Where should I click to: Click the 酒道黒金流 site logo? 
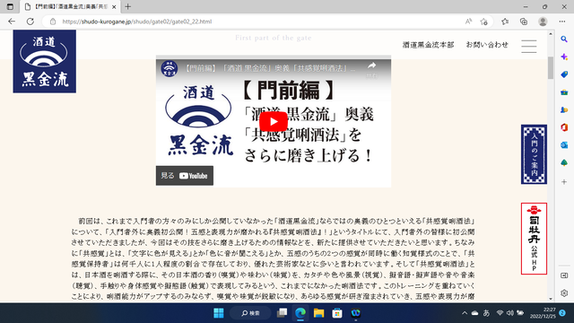pyautogui.click(x=45, y=62)
